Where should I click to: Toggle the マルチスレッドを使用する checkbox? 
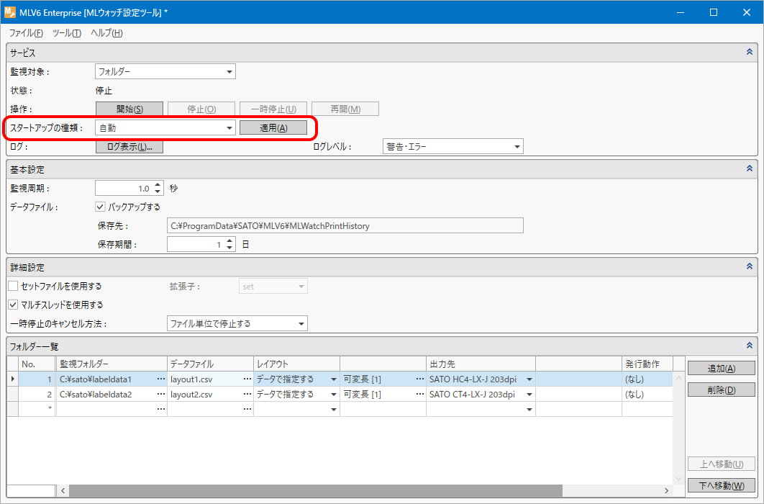click(13, 305)
